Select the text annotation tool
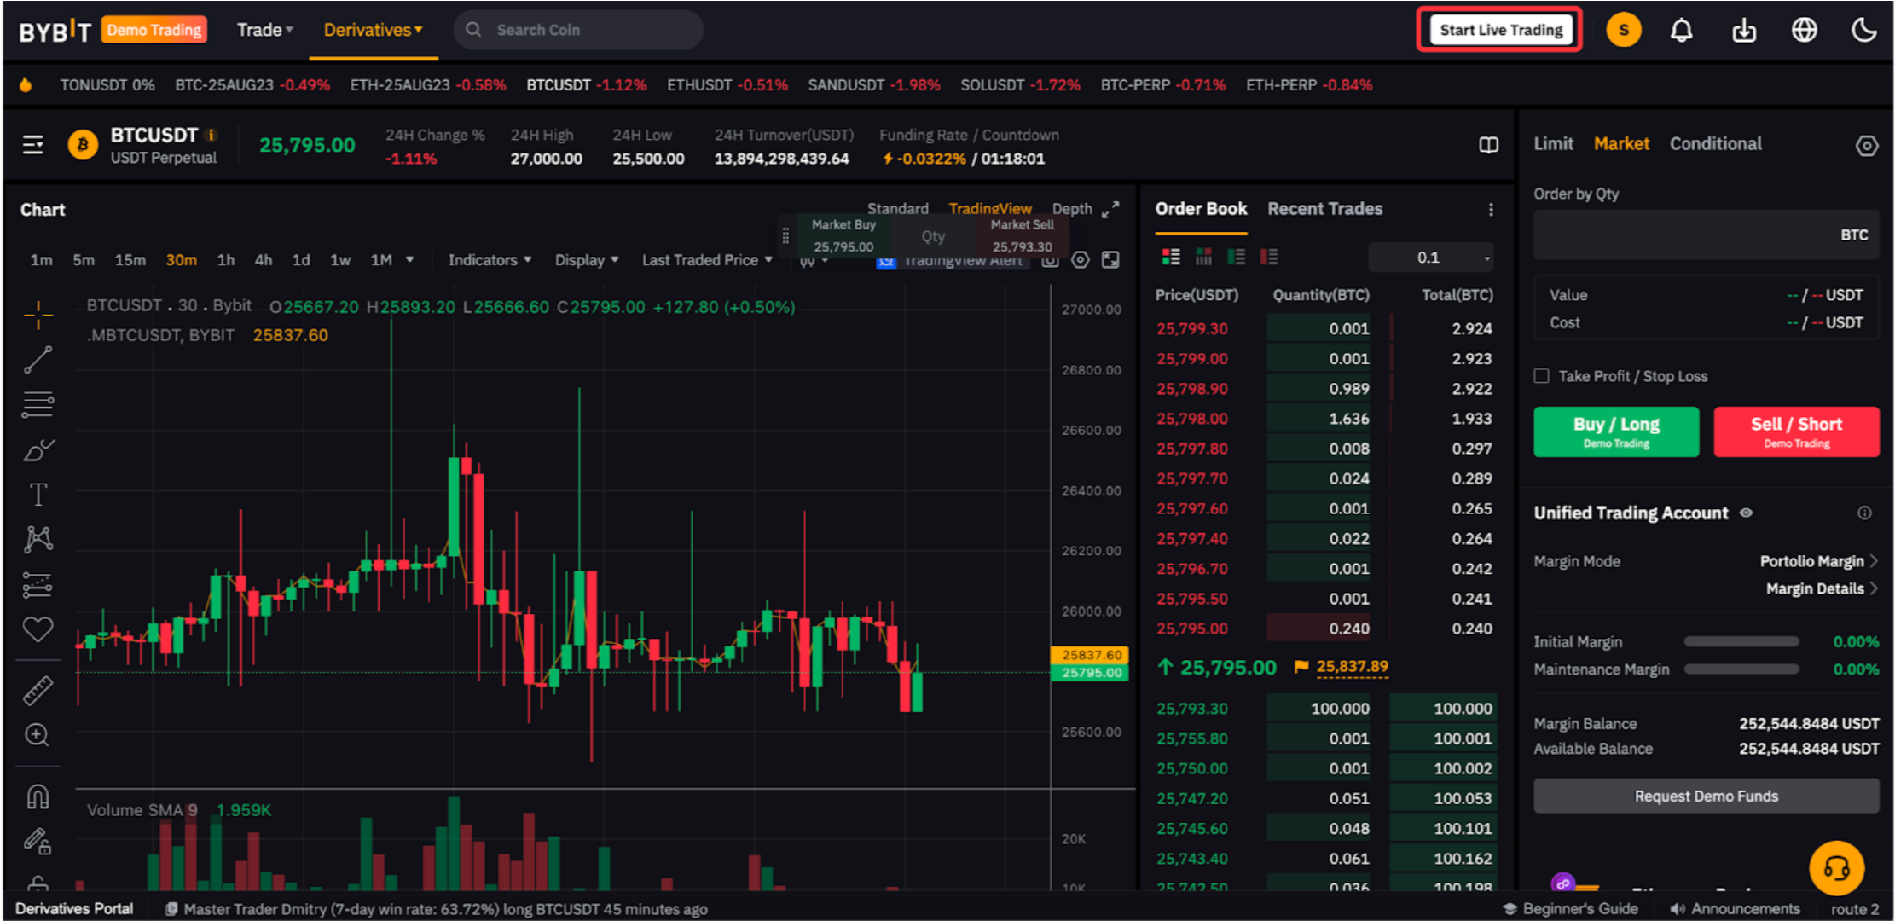This screenshot has height=921, width=1895. pos(38,495)
